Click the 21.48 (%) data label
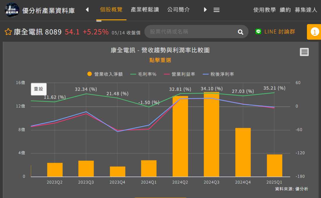 coord(117,94)
